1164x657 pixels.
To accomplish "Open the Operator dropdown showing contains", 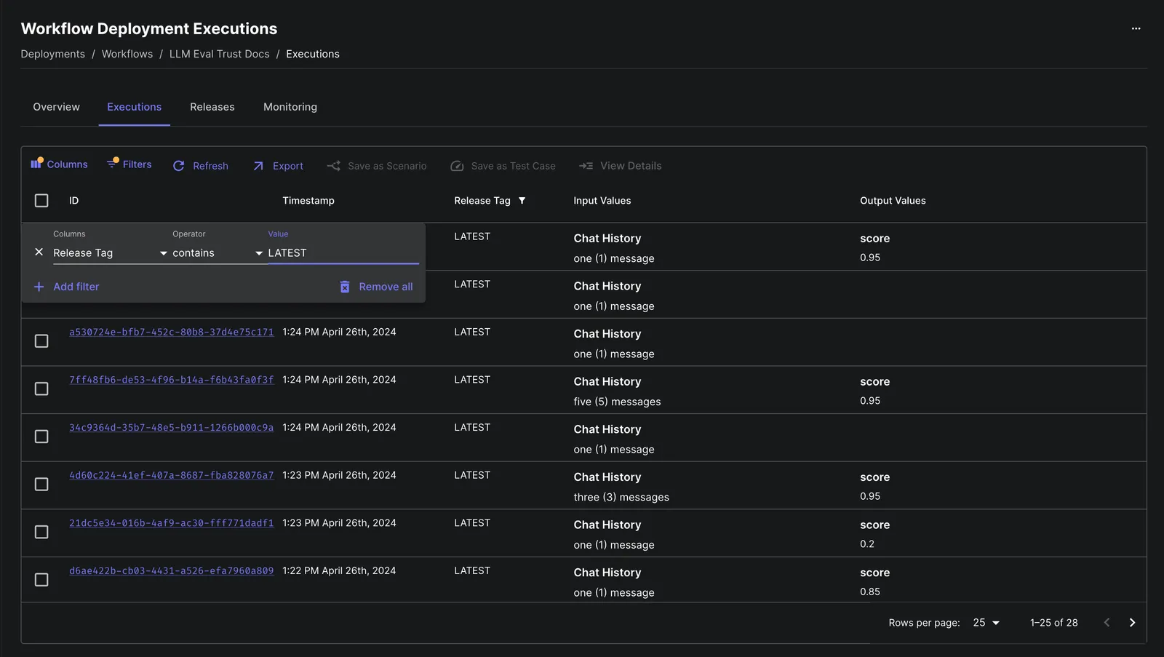I will tap(218, 253).
